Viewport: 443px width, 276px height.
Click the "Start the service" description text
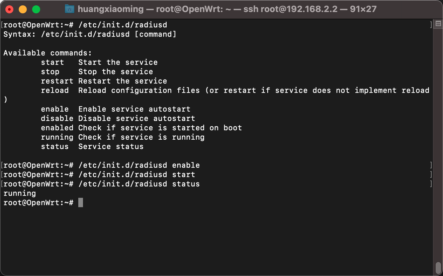(118, 62)
